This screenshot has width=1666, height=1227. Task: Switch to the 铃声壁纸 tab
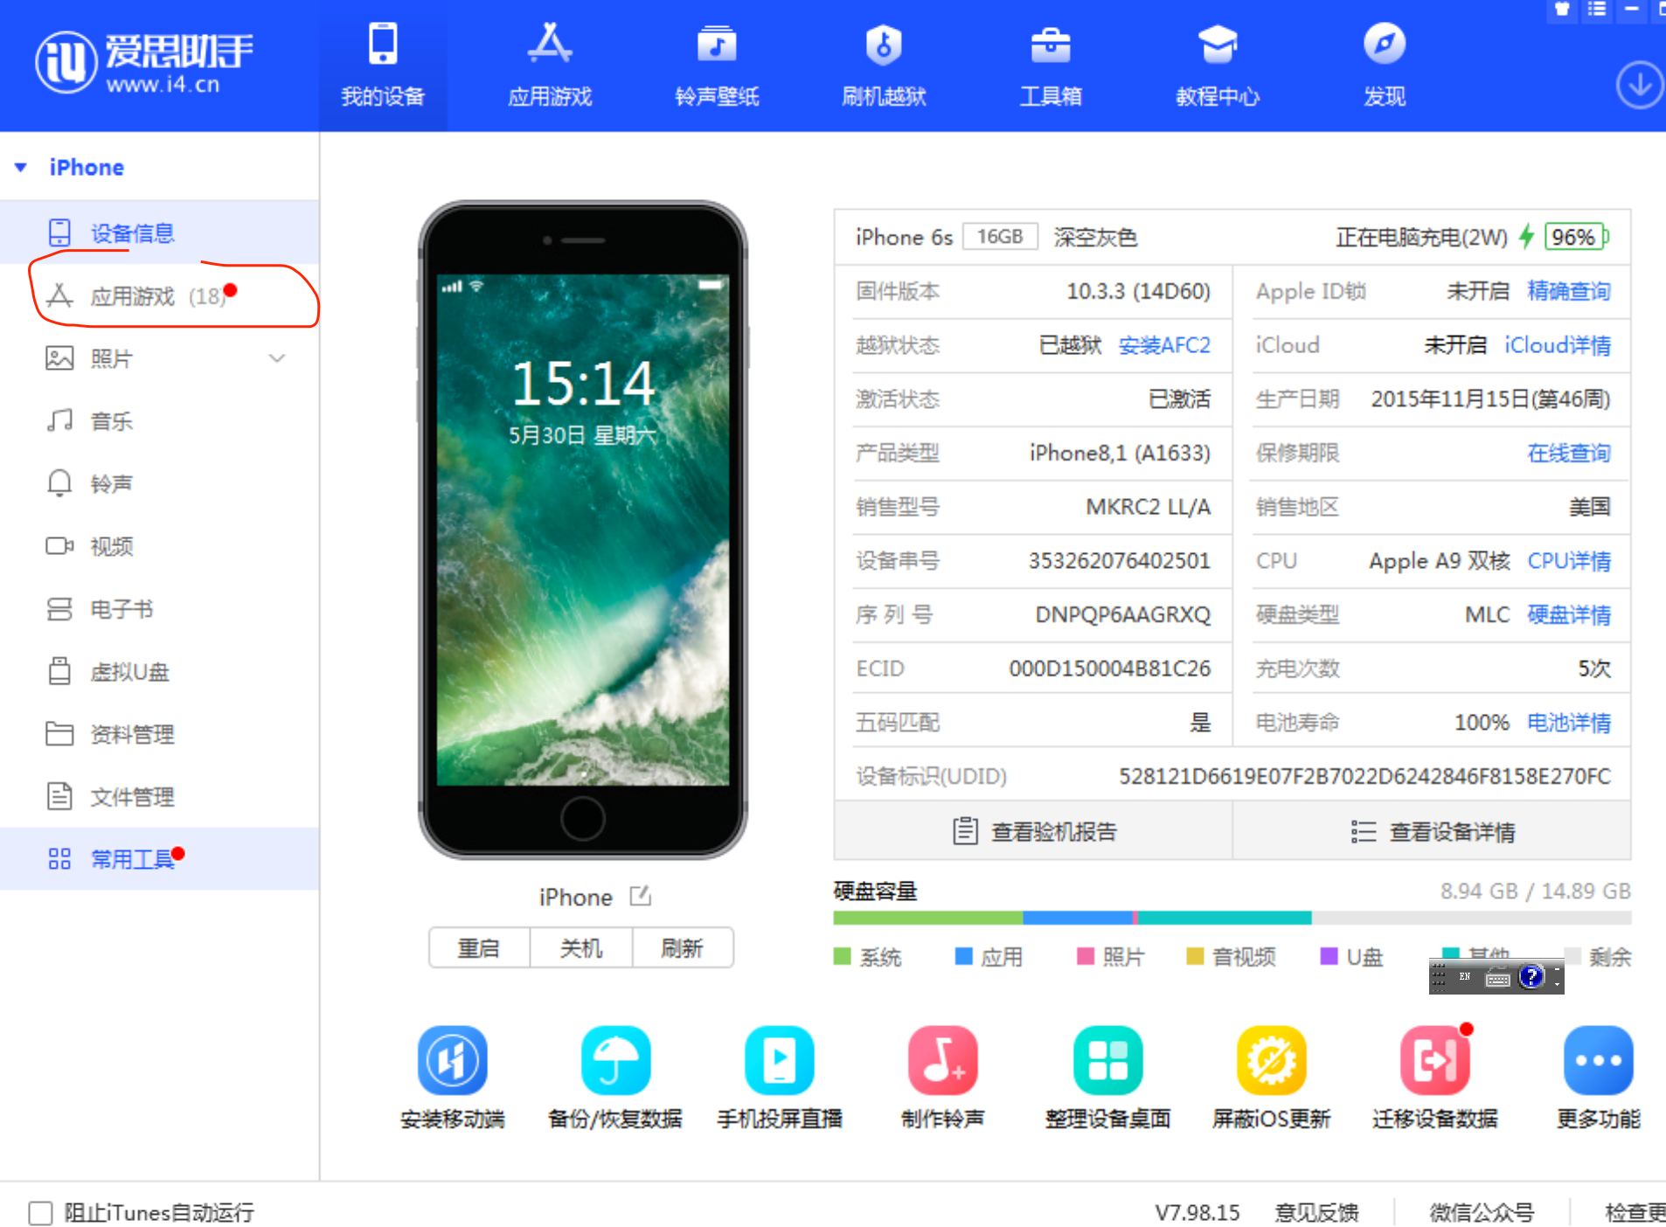pyautogui.click(x=717, y=66)
